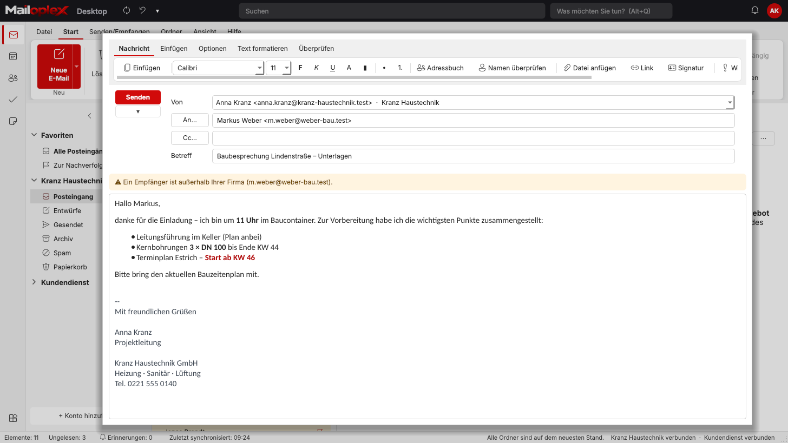Click Namen überprüfen
This screenshot has width=788, height=443.
pos(512,68)
